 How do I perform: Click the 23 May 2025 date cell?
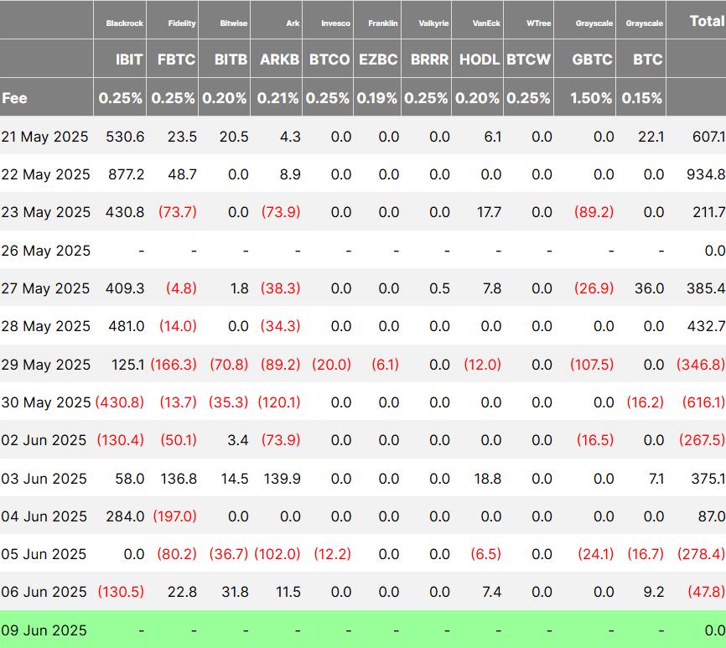point(45,212)
